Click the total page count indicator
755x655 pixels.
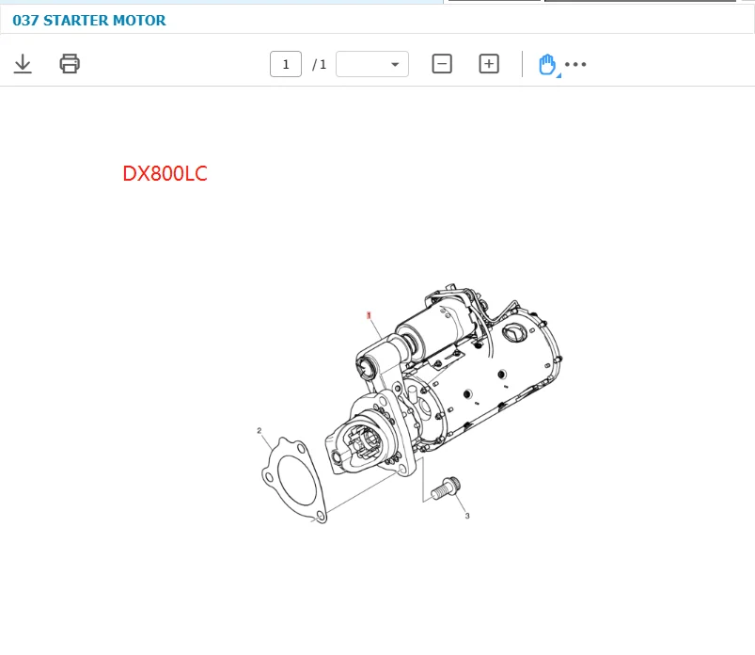pyautogui.click(x=320, y=64)
